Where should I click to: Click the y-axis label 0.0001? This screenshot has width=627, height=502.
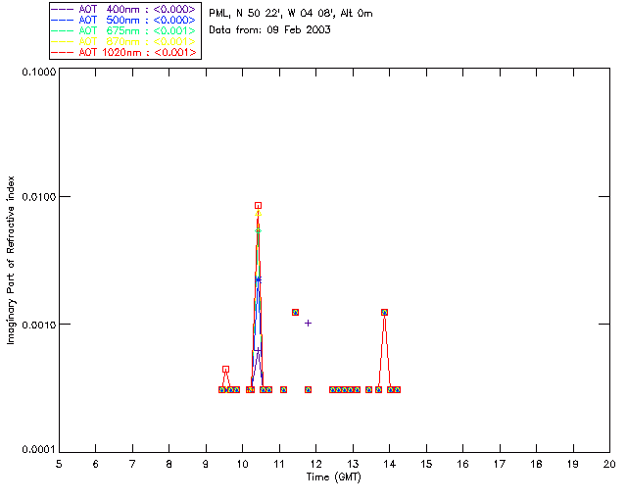click(39, 449)
